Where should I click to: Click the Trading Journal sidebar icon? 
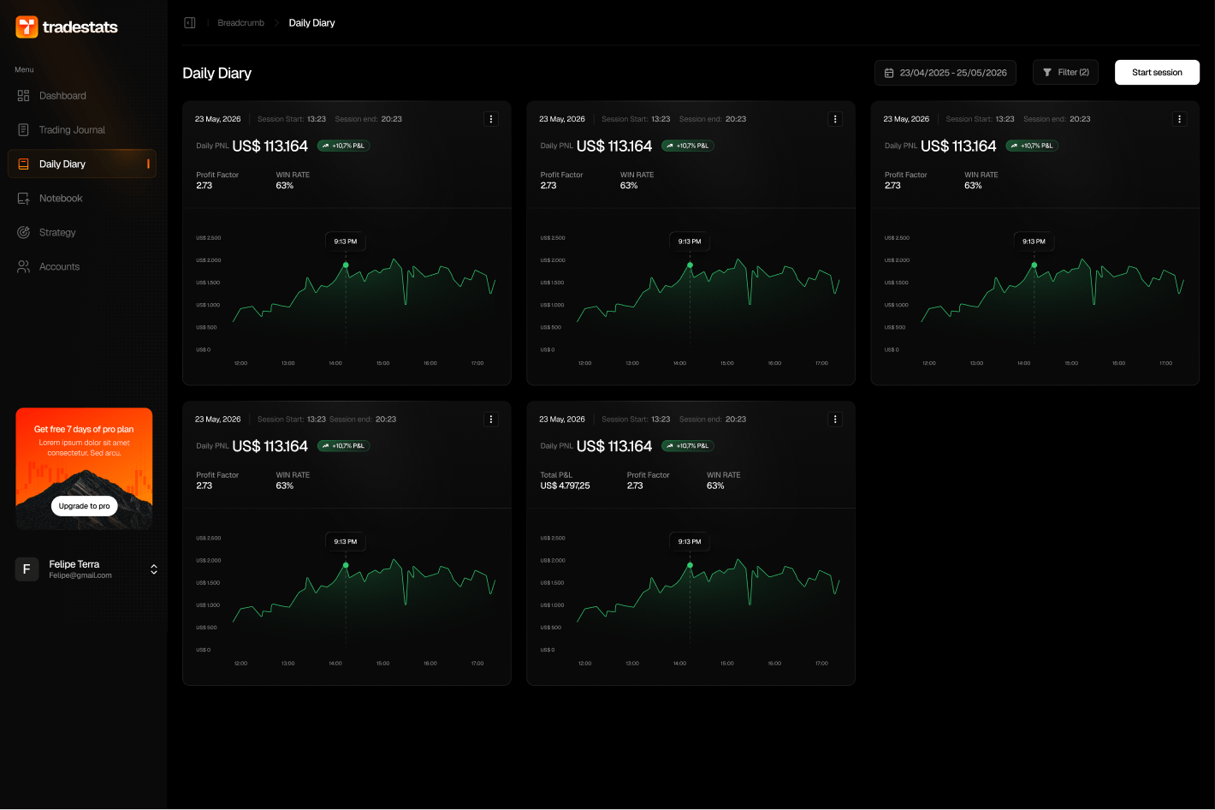click(24, 130)
